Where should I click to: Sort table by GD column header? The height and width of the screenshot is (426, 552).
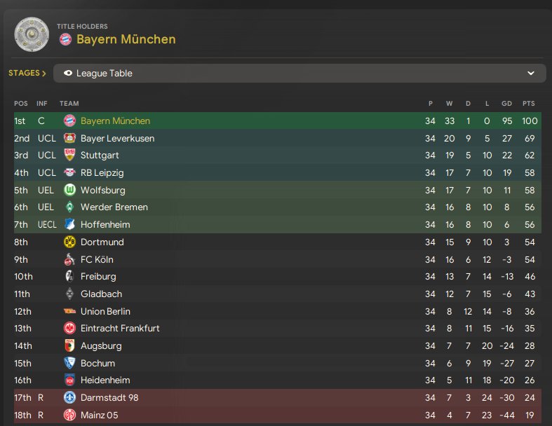(506, 104)
